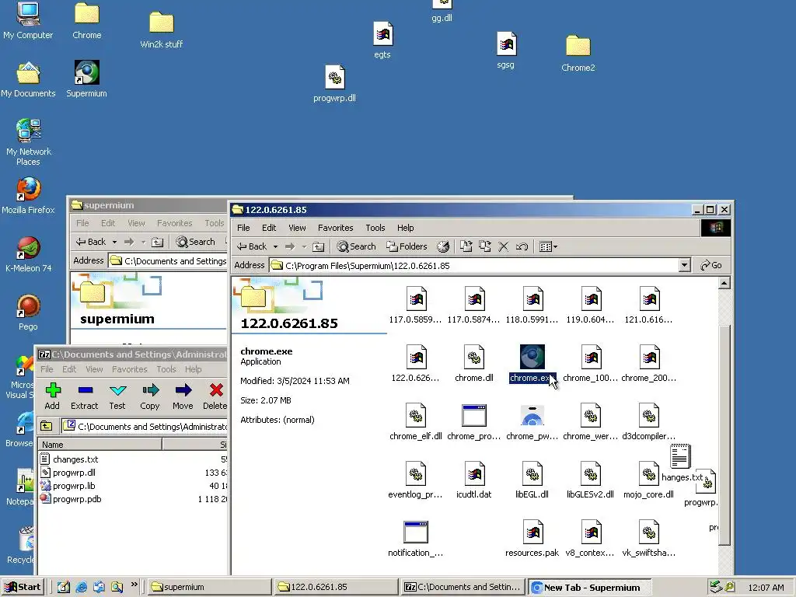Click Search in the supermium window
Image resolution: width=796 pixels, height=597 pixels.
195,243
